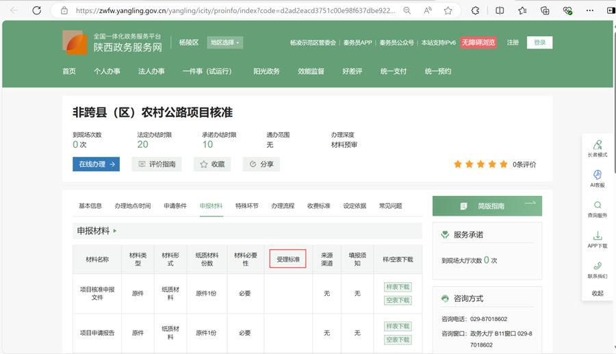Click the 项目申请报告 table cell
This screenshot has width=616, height=354.
pos(97,333)
